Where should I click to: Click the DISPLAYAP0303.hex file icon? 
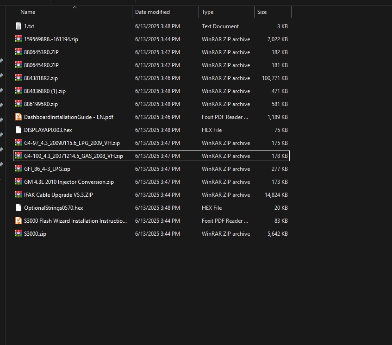point(19,130)
